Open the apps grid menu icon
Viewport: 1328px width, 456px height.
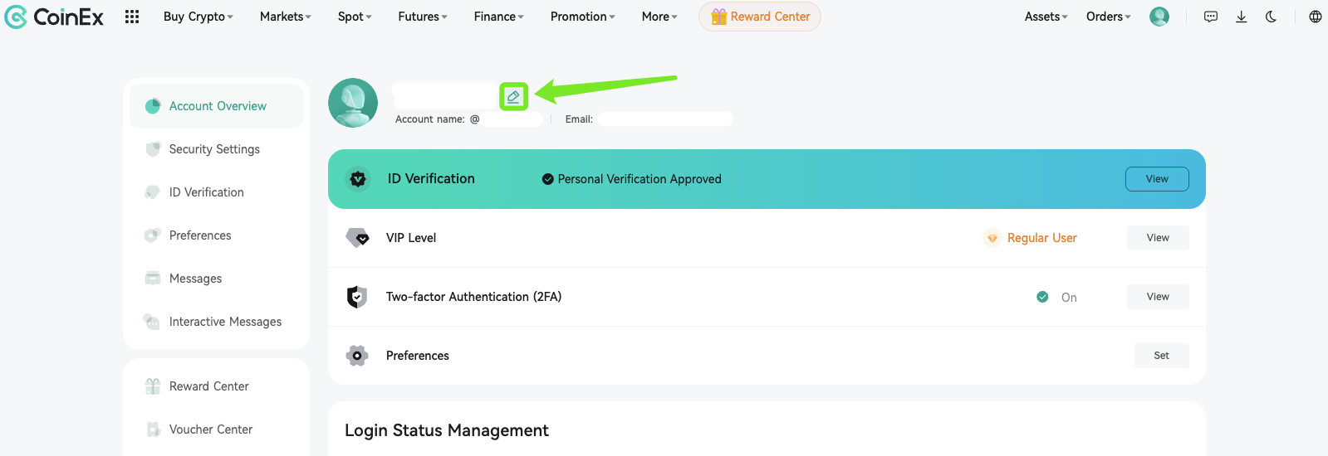[x=132, y=17]
